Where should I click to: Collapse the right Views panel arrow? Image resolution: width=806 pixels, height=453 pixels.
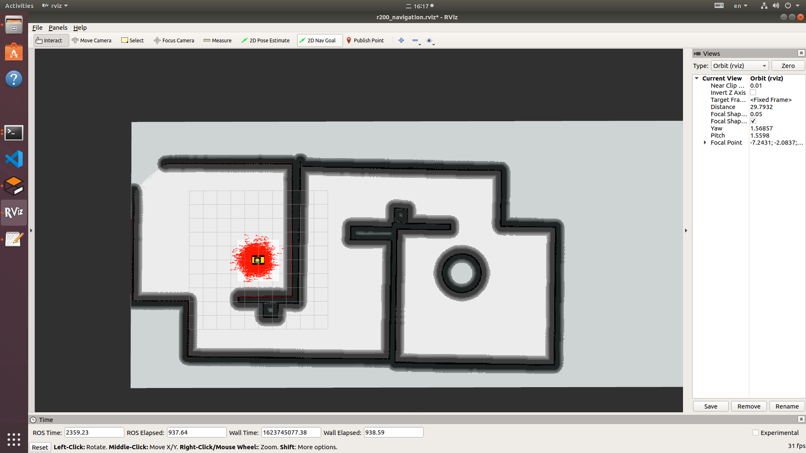coord(686,230)
